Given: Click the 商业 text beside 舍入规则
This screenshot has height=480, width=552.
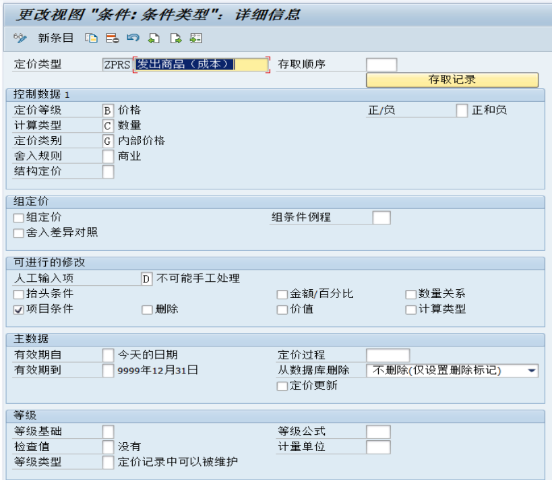Looking at the screenshot, I should click(x=129, y=156).
